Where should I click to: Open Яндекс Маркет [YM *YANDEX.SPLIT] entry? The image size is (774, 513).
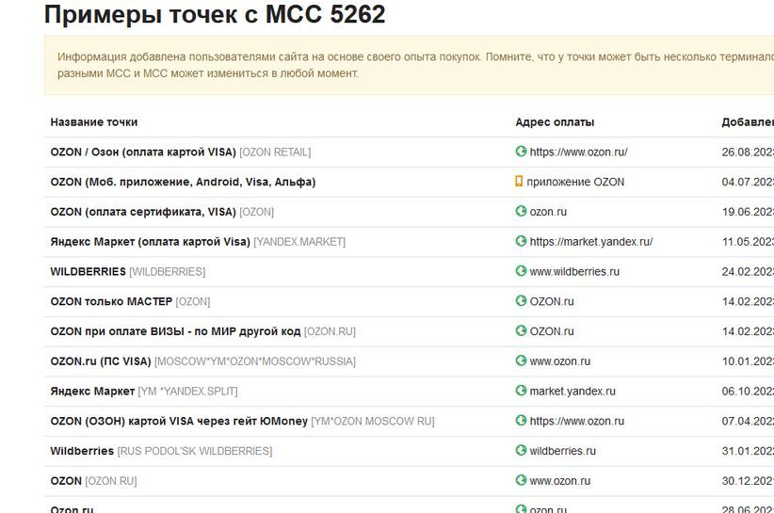(92, 392)
